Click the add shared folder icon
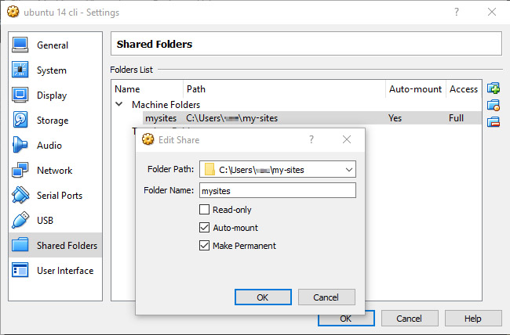 [494, 88]
